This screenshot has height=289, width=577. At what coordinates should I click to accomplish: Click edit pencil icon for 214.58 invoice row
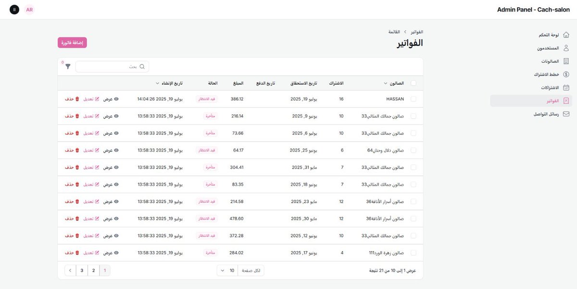coord(97,202)
